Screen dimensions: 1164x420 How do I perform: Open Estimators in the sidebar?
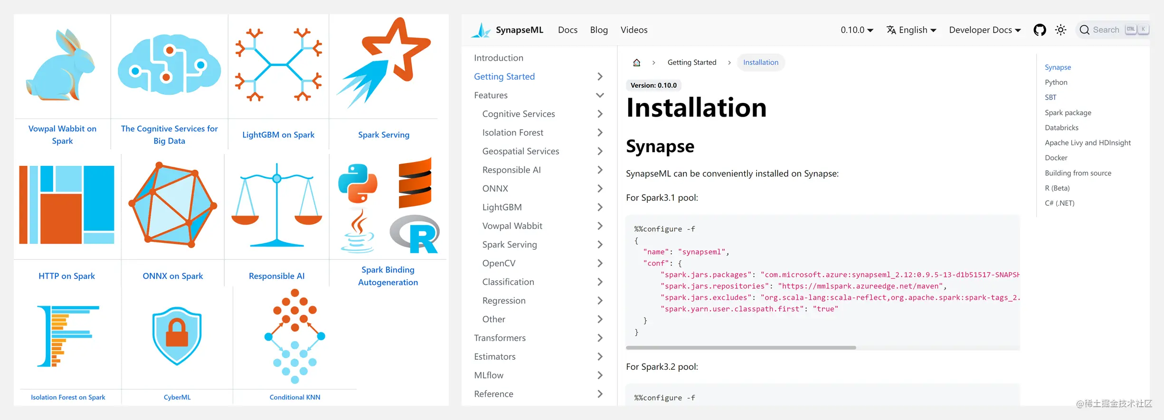click(494, 356)
